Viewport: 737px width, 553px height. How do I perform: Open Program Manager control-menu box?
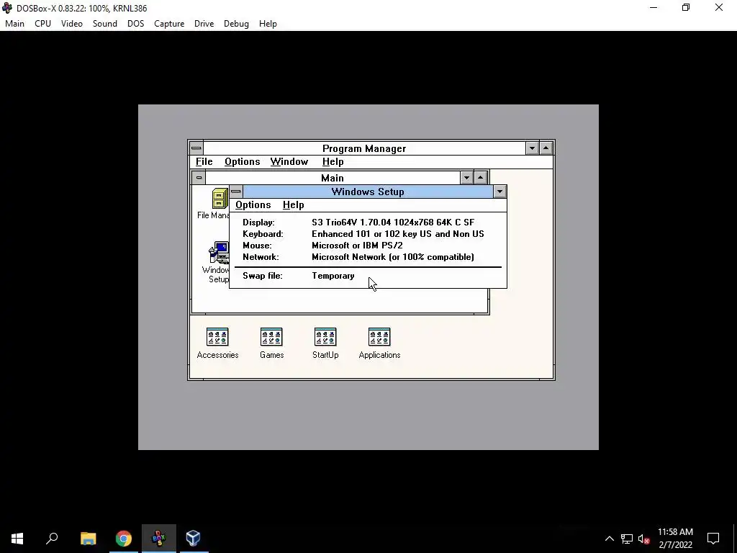pyautogui.click(x=196, y=148)
